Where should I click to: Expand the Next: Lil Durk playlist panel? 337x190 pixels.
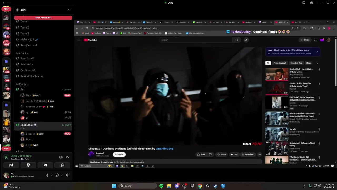(x=316, y=52)
